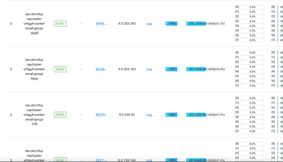Viewport: 283px width, 162px height.
Task: Select IP address 9.0.203.243
Action: (127, 23)
